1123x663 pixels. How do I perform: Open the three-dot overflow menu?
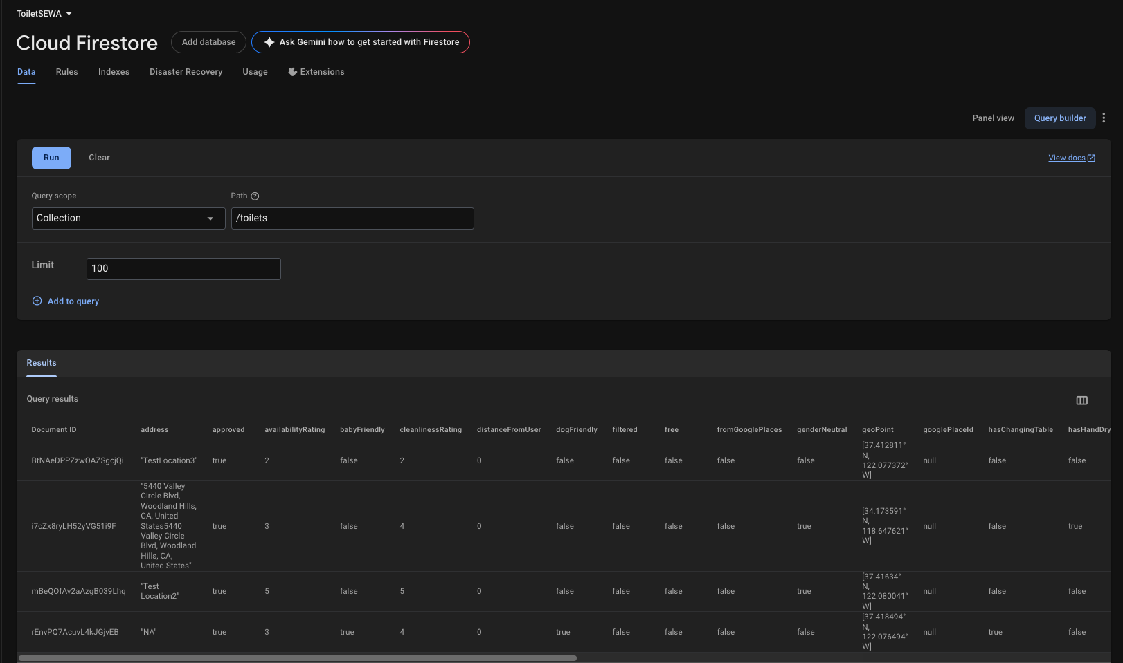tap(1104, 118)
